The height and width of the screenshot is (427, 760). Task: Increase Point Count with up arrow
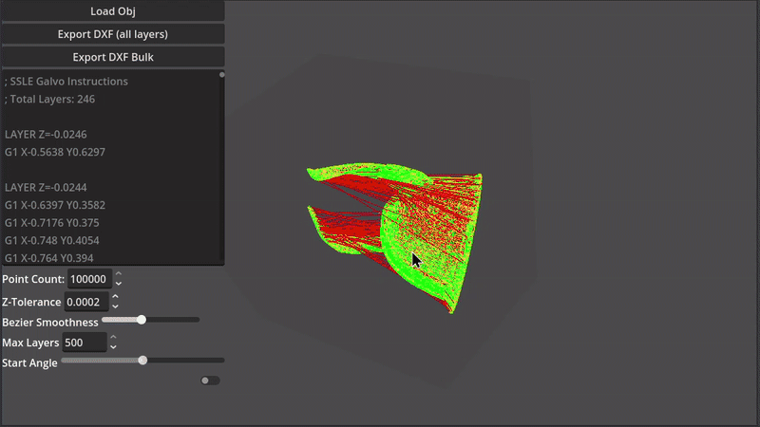pyautogui.click(x=118, y=274)
